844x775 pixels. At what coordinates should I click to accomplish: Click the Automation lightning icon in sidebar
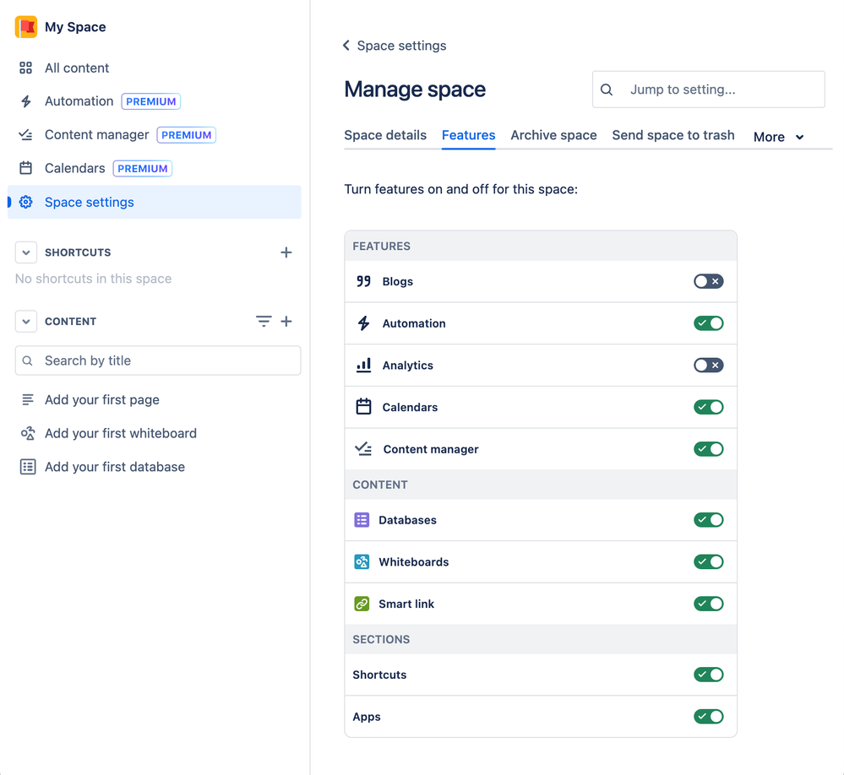[x=26, y=101]
